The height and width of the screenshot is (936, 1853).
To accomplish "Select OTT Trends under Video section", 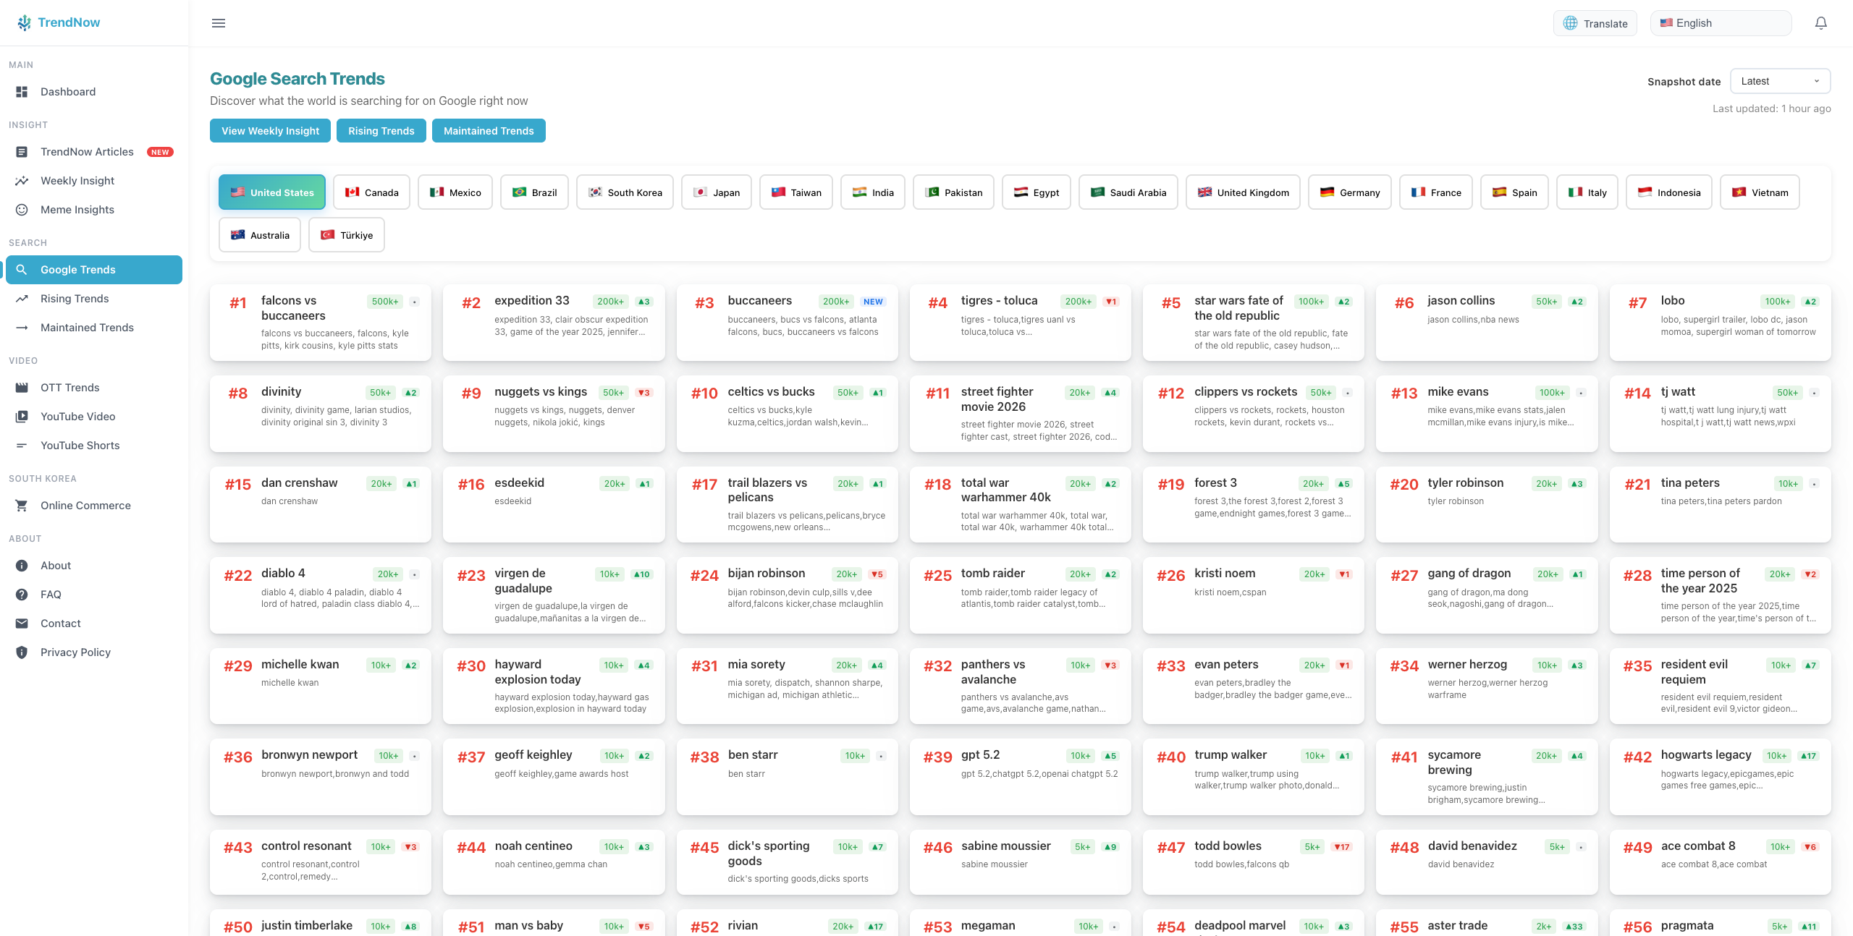I will point(69,387).
